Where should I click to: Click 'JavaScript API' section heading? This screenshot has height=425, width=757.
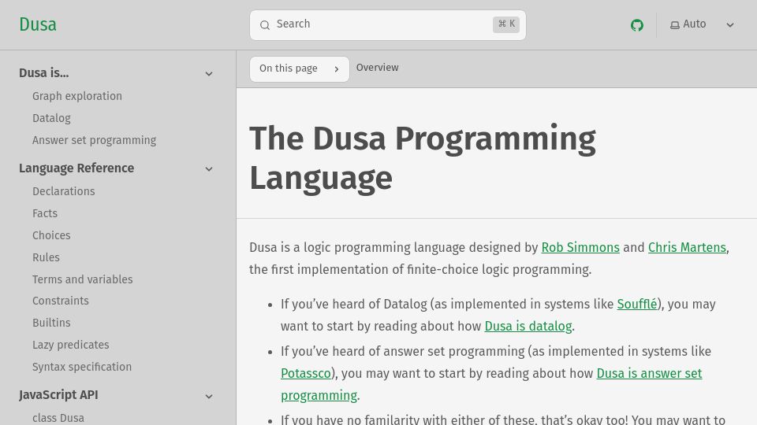coord(58,395)
